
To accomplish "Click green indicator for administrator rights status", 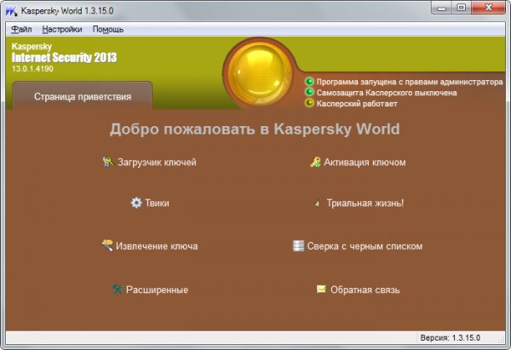I will [x=309, y=81].
